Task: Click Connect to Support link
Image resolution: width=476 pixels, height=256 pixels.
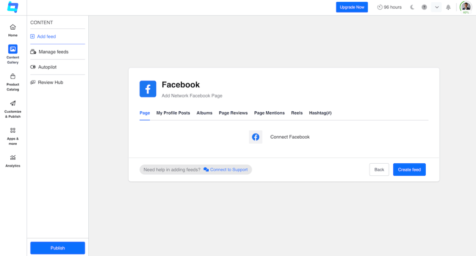Action: (x=225, y=170)
